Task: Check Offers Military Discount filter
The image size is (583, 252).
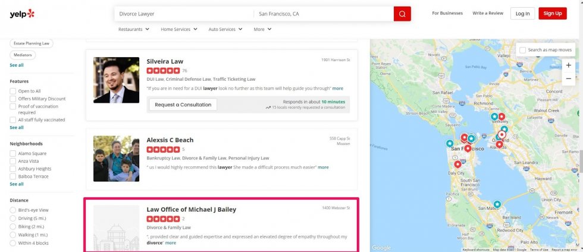Action: coord(13,99)
